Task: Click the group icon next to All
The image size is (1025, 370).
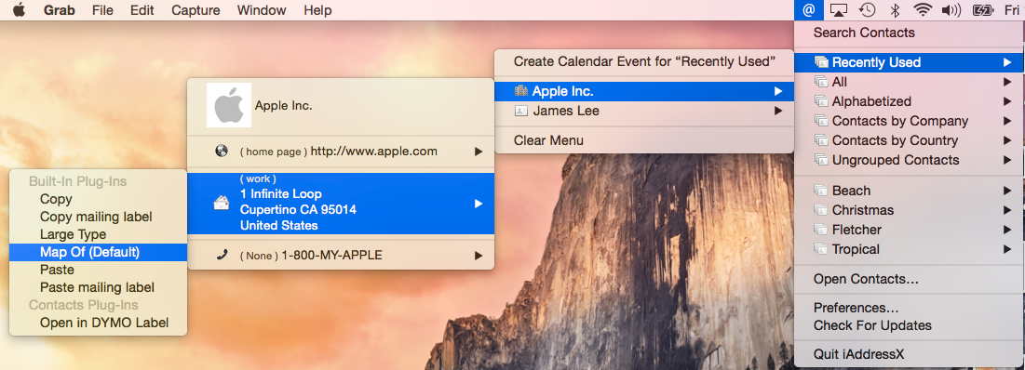Action: click(821, 82)
